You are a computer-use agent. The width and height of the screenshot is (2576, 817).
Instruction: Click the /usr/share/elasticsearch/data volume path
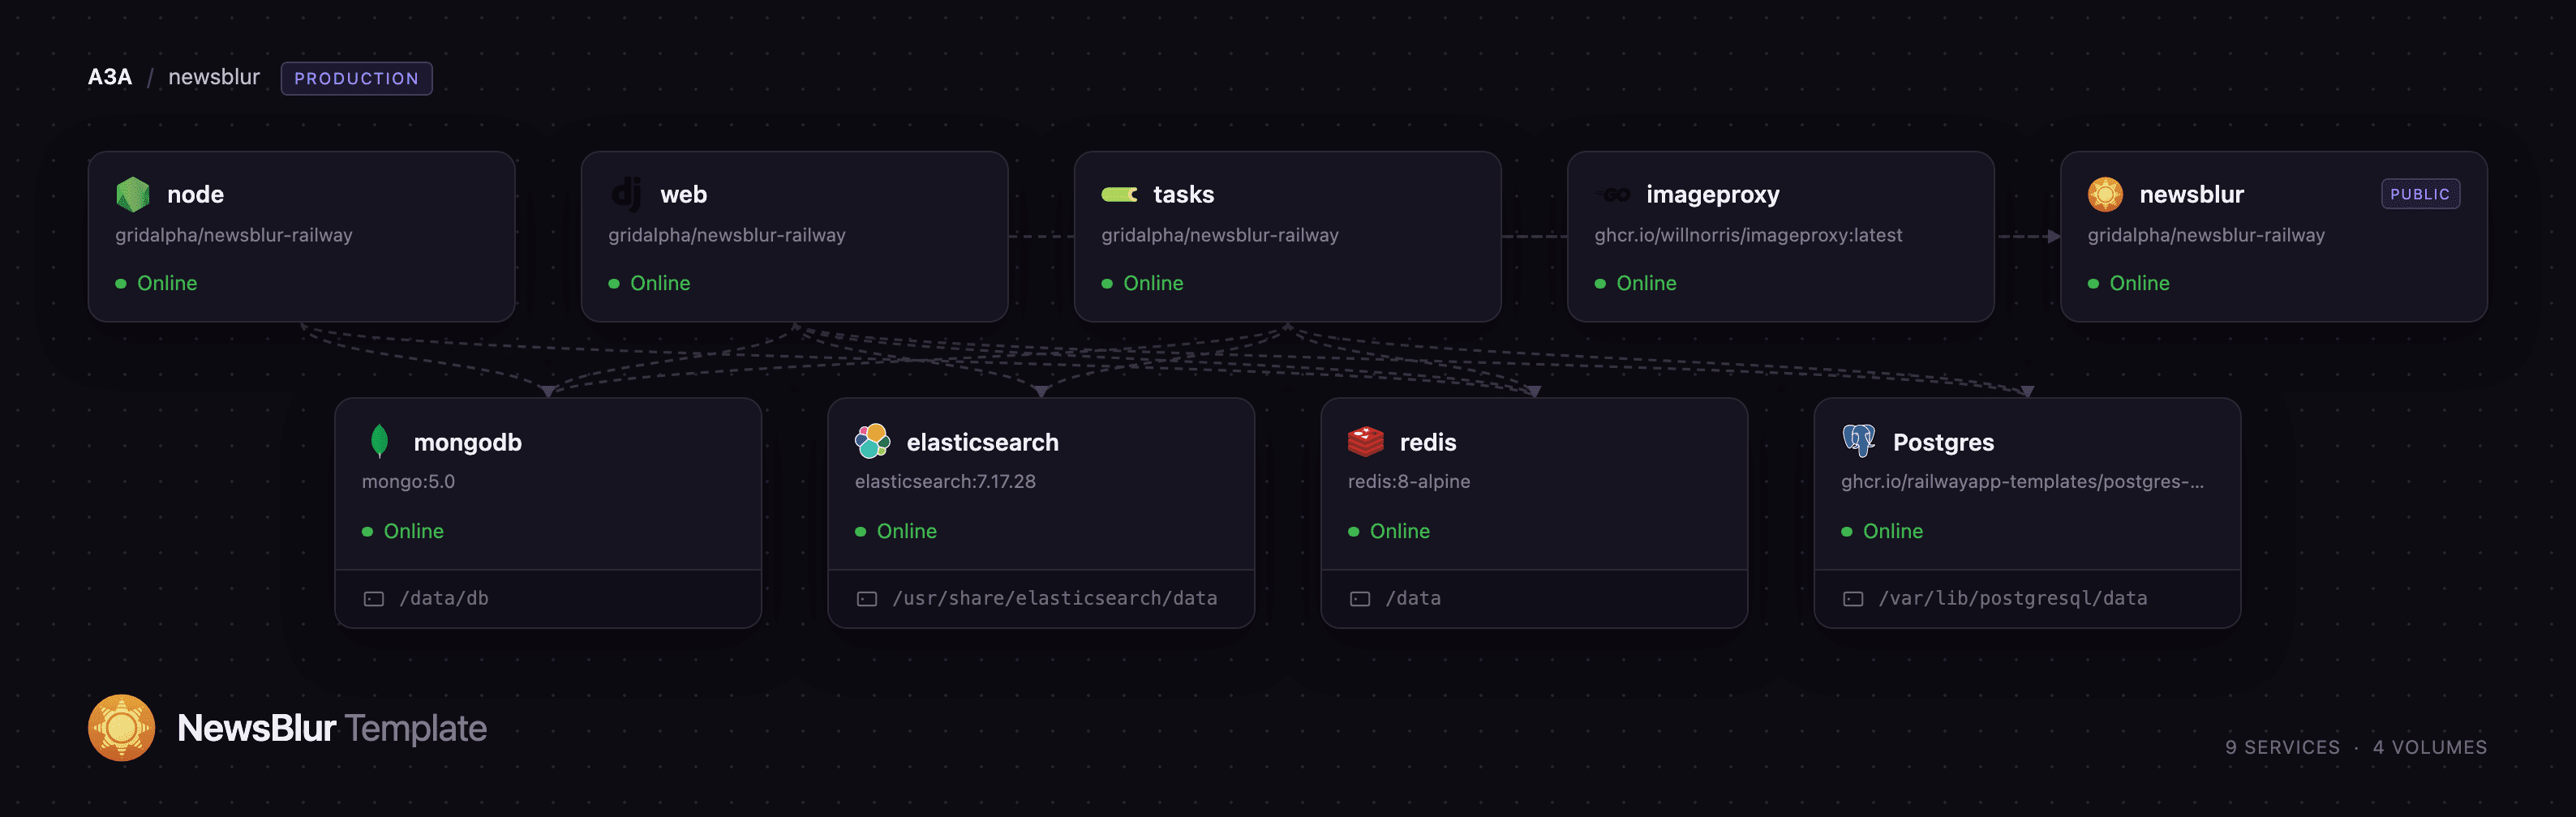pyautogui.click(x=1055, y=598)
